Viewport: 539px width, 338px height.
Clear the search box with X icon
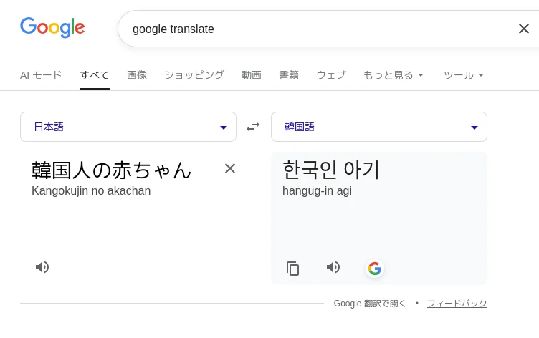click(x=523, y=29)
